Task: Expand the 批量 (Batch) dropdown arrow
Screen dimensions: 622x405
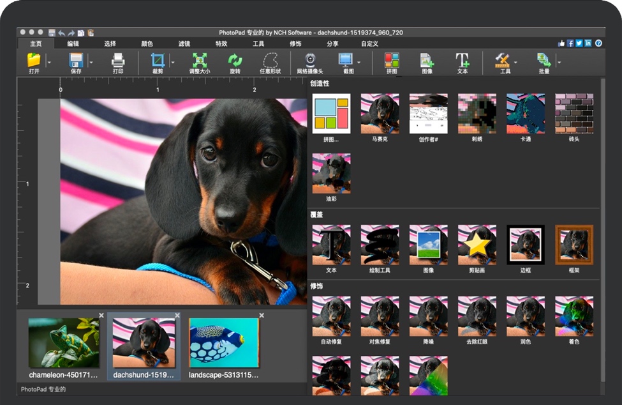Action: [x=559, y=63]
